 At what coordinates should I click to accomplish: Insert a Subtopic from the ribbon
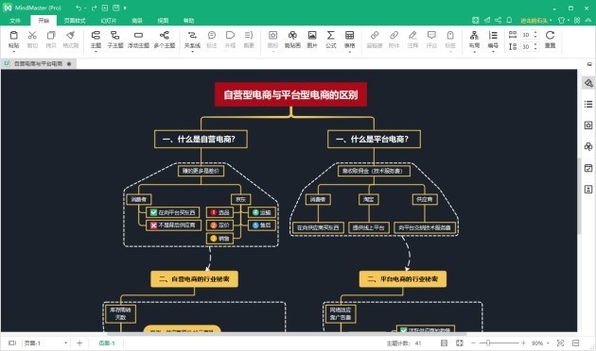point(114,40)
